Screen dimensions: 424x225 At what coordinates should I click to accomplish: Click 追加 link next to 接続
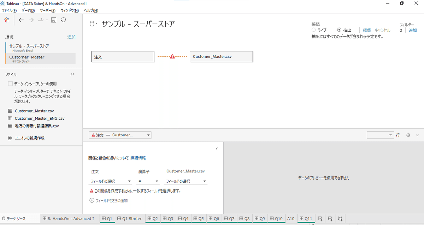pyautogui.click(x=71, y=37)
